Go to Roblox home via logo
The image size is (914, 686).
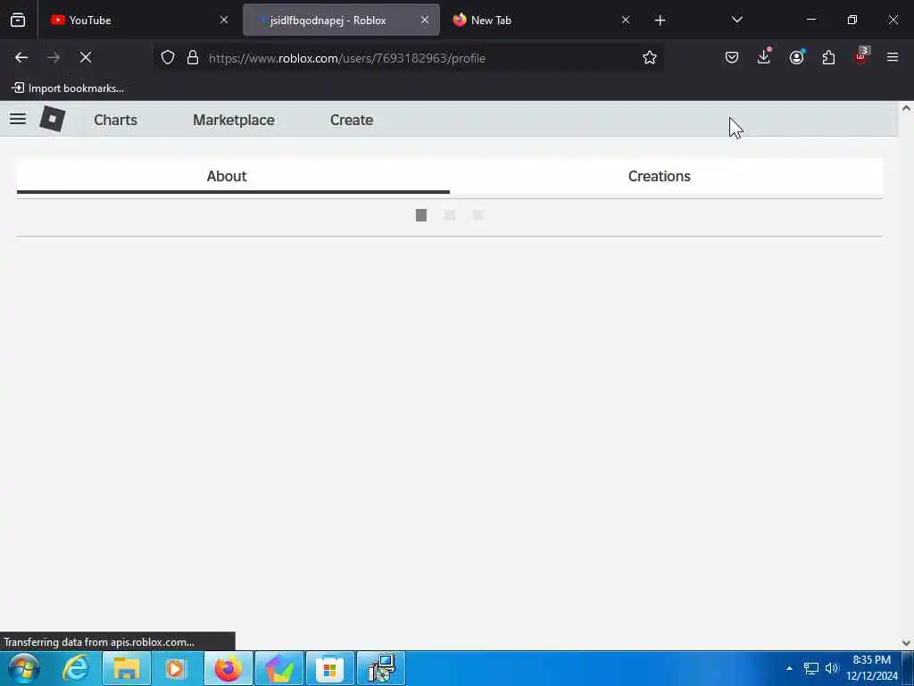tap(52, 119)
